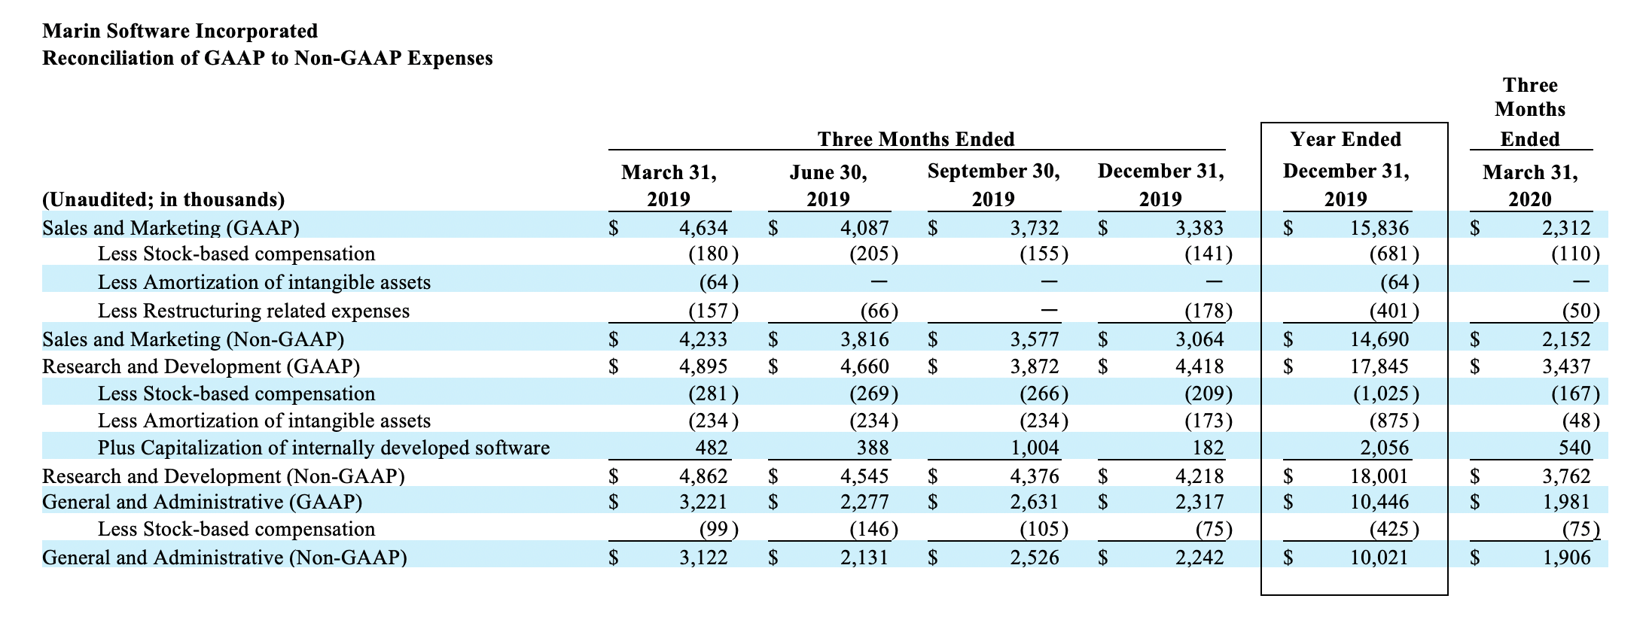Click the R&D Non-GAAP value 3,762
The height and width of the screenshot is (635, 1646).
click(x=1566, y=476)
